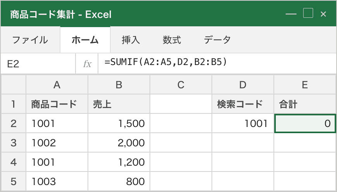The image size is (337, 192).
Task: Select empty cell C1
Action: point(181,104)
